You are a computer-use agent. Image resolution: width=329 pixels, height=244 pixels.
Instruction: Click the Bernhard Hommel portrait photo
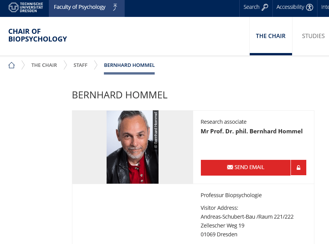click(x=132, y=147)
